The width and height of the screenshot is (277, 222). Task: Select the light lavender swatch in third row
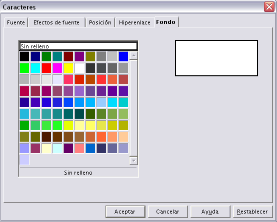[57, 79]
